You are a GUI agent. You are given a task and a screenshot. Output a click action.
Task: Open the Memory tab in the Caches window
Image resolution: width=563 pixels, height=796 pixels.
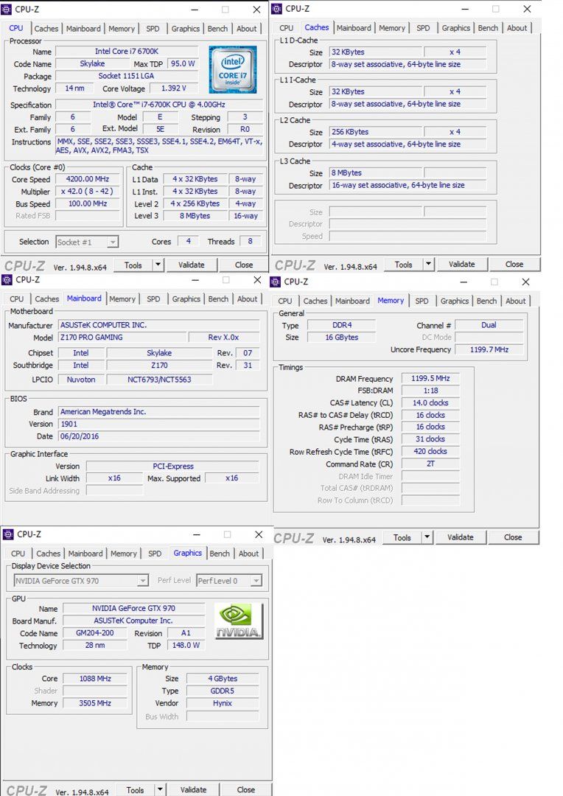392,29
